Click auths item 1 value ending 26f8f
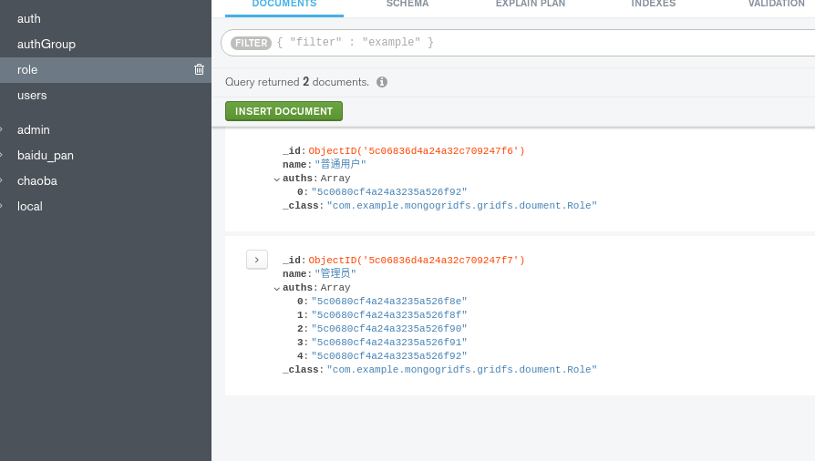 point(388,314)
